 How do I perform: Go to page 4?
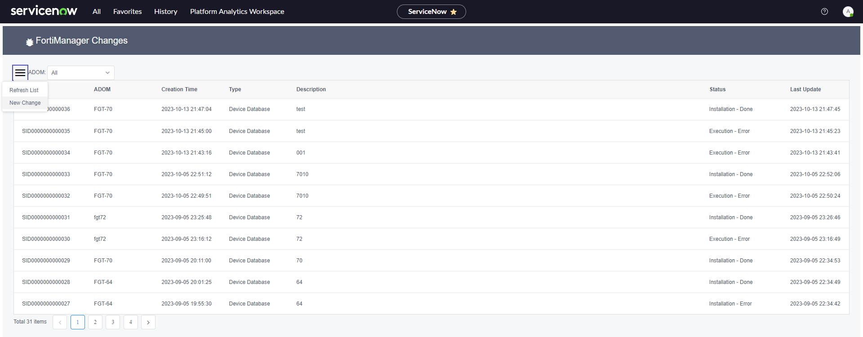pyautogui.click(x=131, y=322)
